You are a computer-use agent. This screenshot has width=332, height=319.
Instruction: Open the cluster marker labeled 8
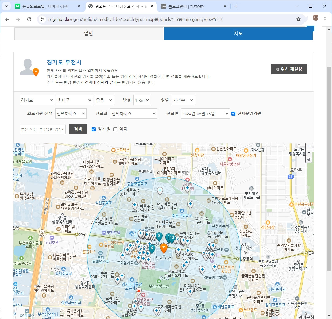coord(159,236)
